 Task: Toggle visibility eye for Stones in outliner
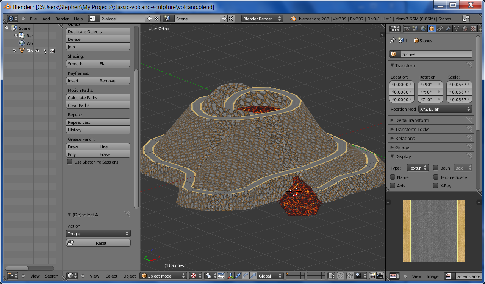[37, 51]
